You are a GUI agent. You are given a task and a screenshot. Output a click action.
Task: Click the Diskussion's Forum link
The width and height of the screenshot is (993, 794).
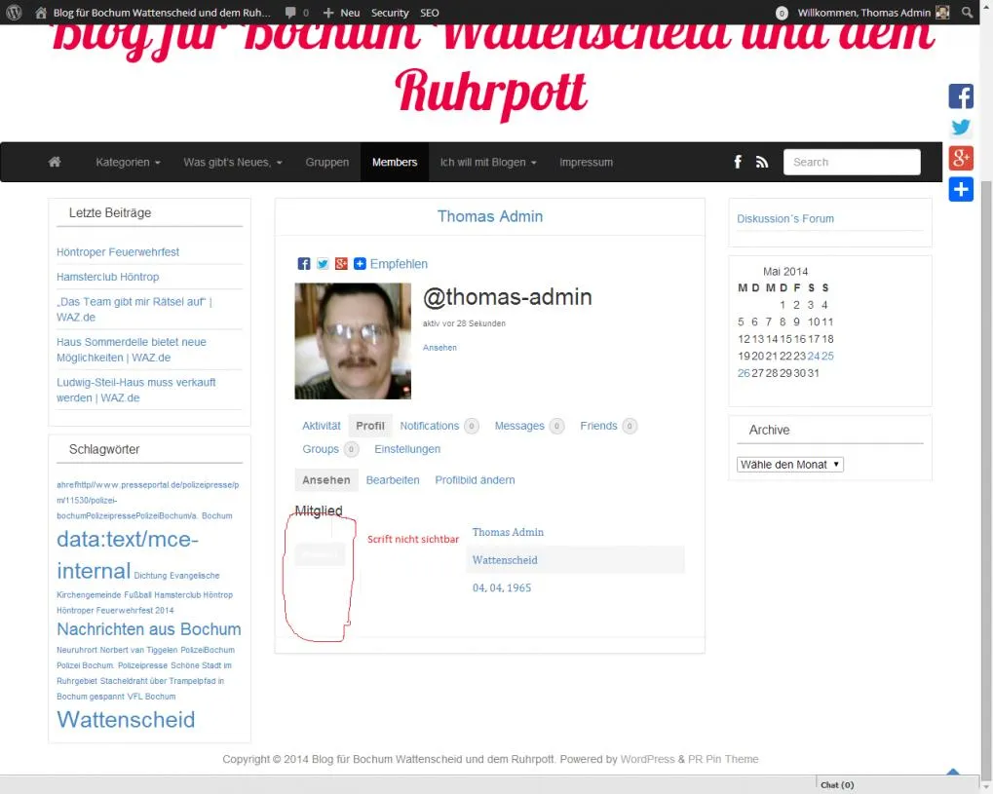pyautogui.click(x=785, y=218)
